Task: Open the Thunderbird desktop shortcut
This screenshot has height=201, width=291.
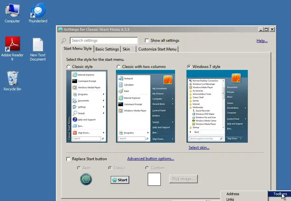Action: pos(38,13)
